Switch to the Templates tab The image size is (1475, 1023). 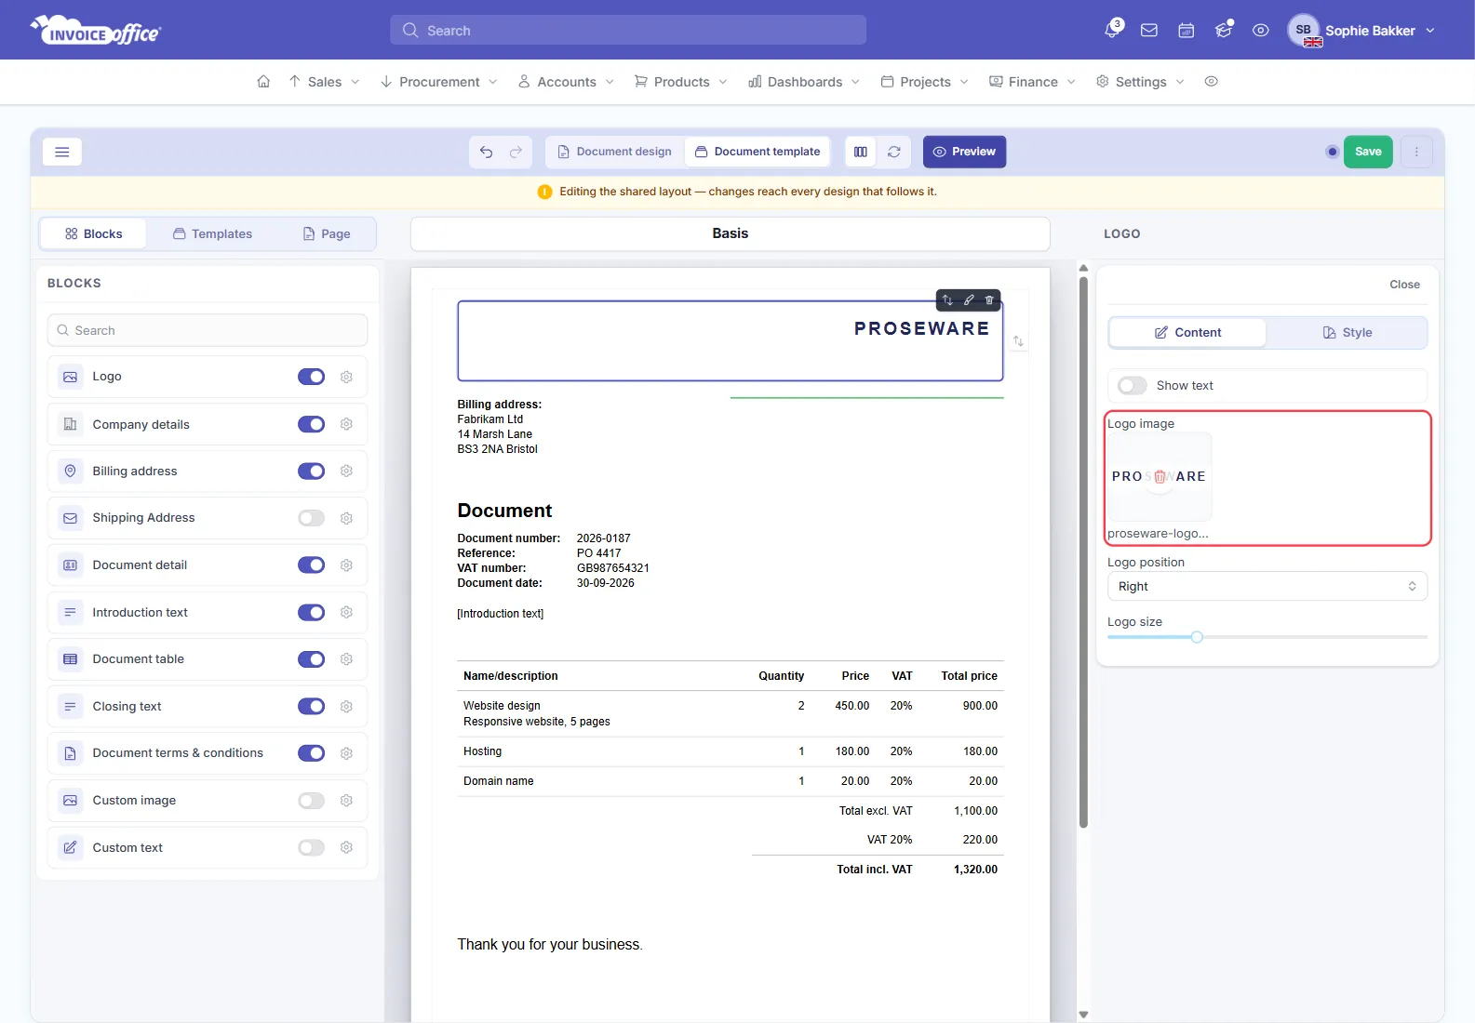point(212,234)
